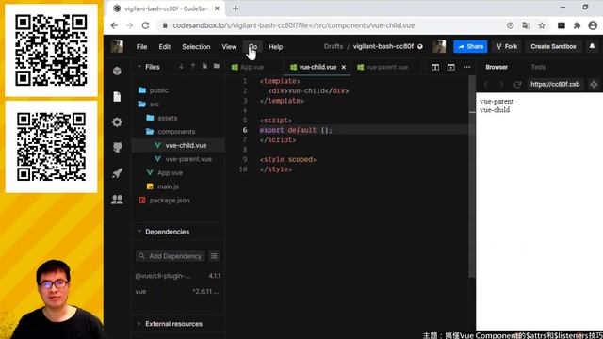This screenshot has height=339, width=603.
Task: Click the Drafts breadcrumb link
Action: [334, 46]
